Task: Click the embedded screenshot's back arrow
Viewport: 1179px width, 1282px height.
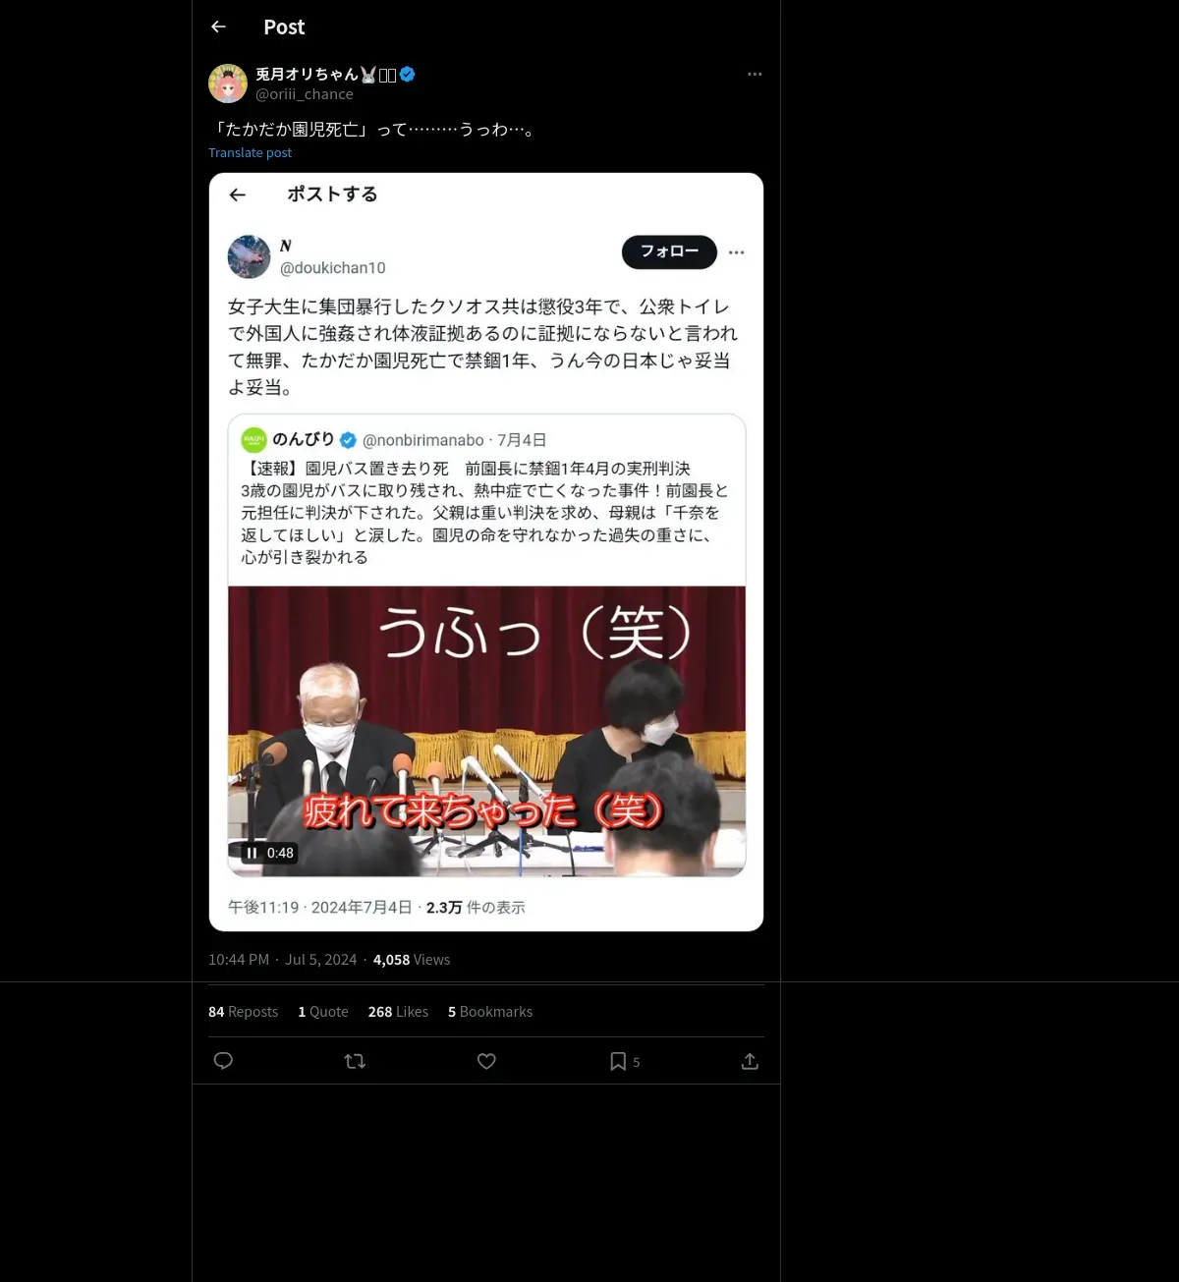Action: pos(238,195)
